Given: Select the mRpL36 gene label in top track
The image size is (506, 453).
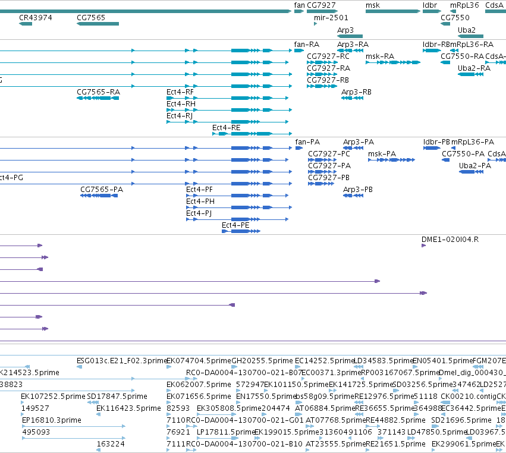Looking at the screenshot, I should 465,5.
